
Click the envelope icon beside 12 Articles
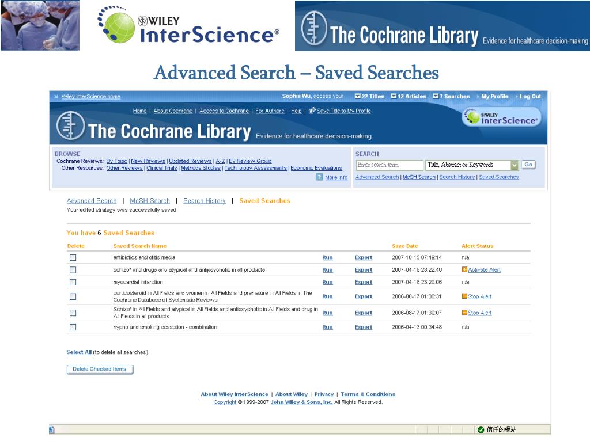click(394, 96)
